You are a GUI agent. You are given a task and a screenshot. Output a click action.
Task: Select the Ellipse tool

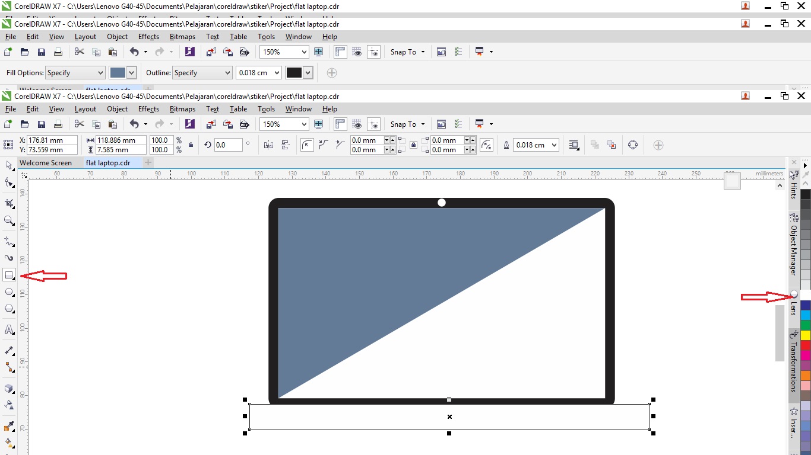tap(8, 291)
